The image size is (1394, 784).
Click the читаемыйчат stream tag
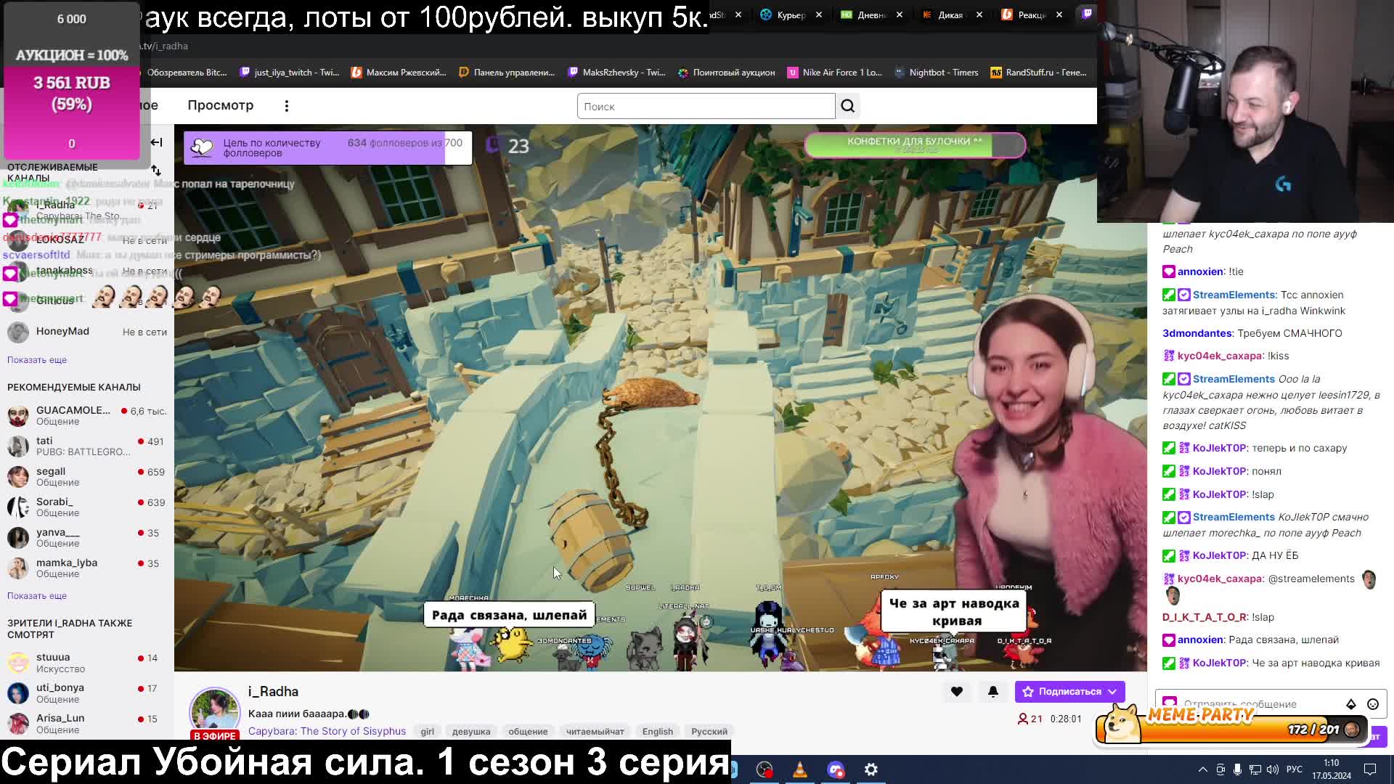595,731
